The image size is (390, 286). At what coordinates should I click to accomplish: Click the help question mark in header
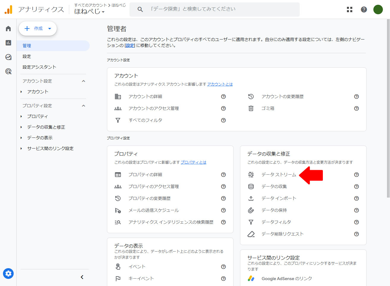pyautogui.click(x=364, y=10)
